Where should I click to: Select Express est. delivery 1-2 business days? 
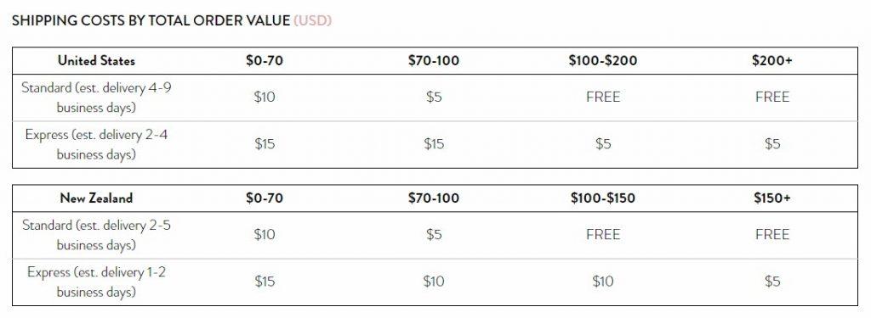(x=97, y=282)
